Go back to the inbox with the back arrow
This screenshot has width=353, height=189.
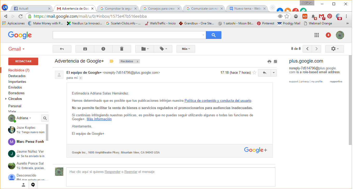click(x=62, y=49)
